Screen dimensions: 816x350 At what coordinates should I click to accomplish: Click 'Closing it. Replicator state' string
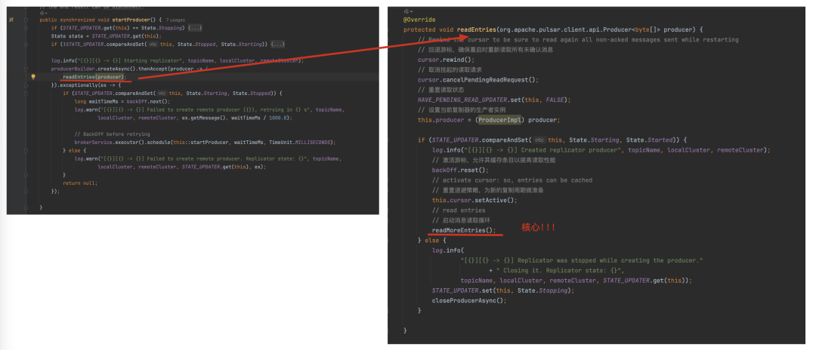(561, 270)
